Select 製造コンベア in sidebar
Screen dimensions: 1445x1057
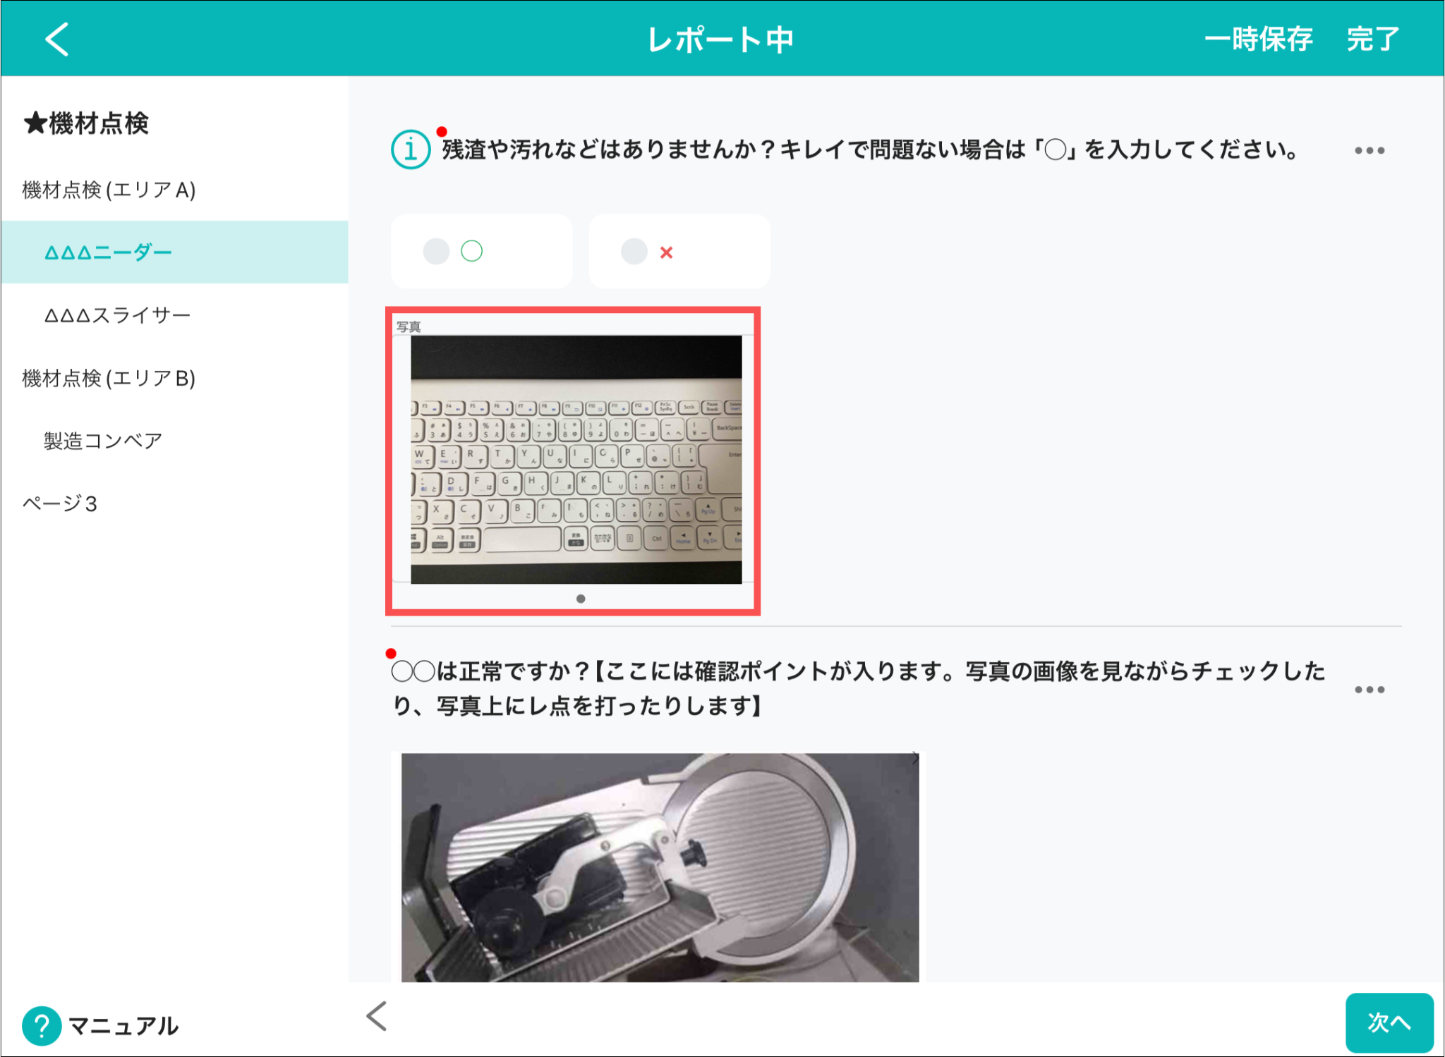pos(103,441)
